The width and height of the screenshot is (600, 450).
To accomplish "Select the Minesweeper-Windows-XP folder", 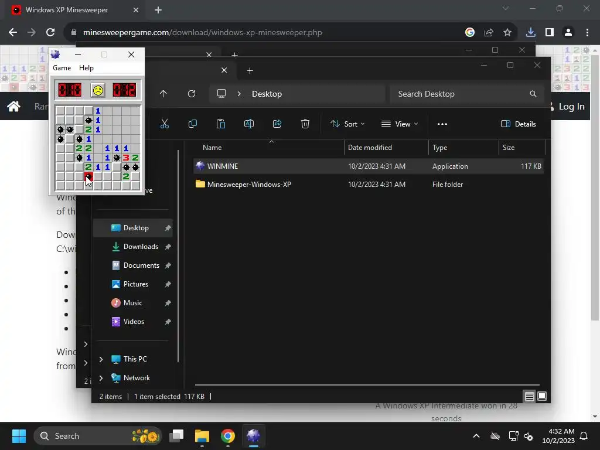I will tap(368, 185).
